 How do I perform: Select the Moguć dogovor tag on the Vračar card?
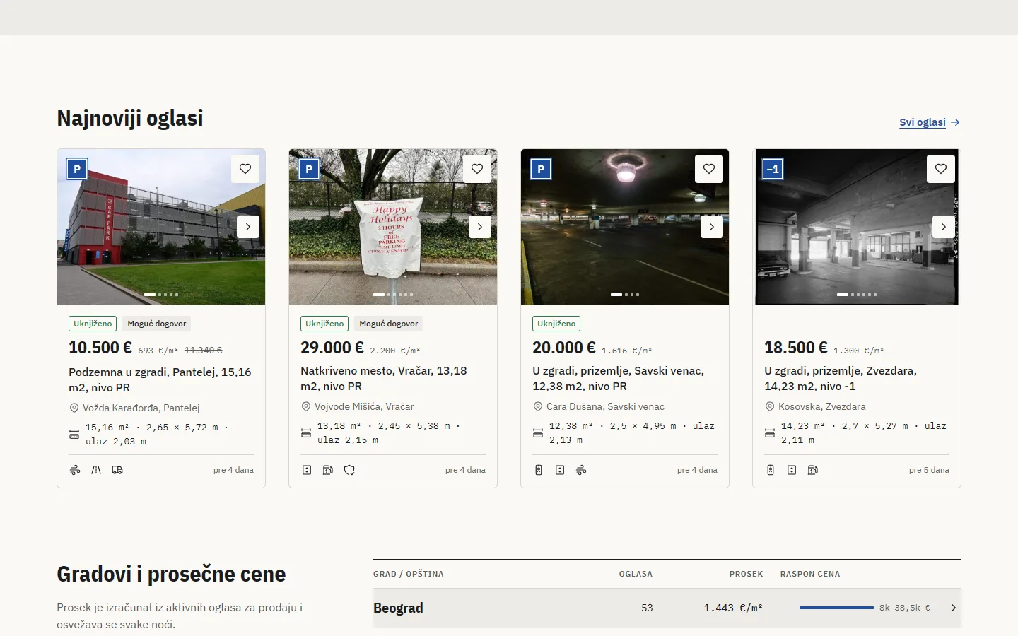pyautogui.click(x=388, y=324)
